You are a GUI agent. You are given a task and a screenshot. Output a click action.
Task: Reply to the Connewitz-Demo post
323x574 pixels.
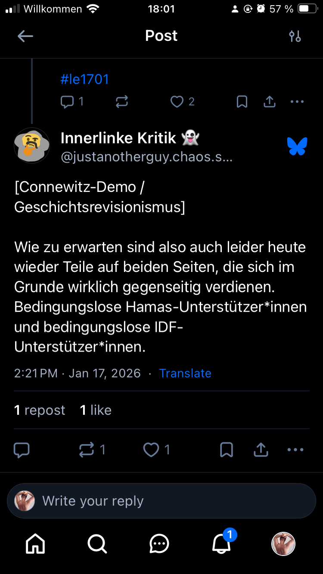(x=22, y=450)
